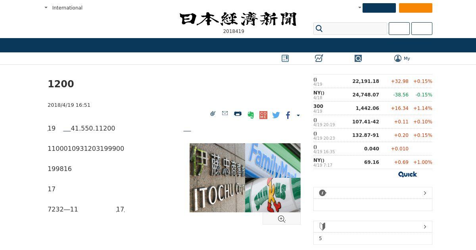Open the NY market row showing 24,748.07
The width and height of the screenshot is (476, 250).
tap(373, 95)
